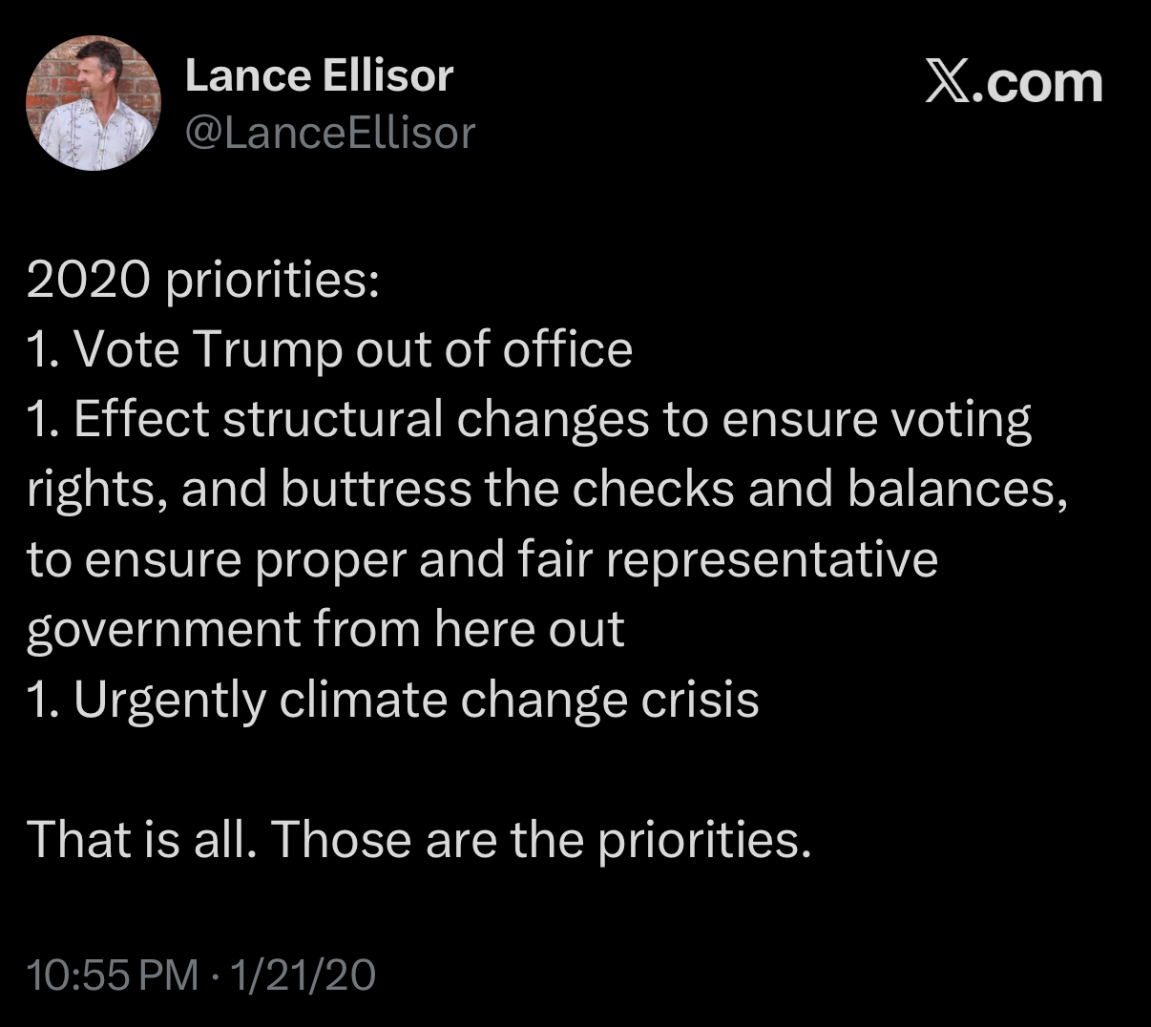Viewport: 1151px width, 1027px height.
Task: Click the 1/21/20 post date
Action: [x=302, y=975]
